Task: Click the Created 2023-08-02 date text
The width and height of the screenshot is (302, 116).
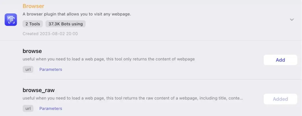Action: [x=50, y=34]
